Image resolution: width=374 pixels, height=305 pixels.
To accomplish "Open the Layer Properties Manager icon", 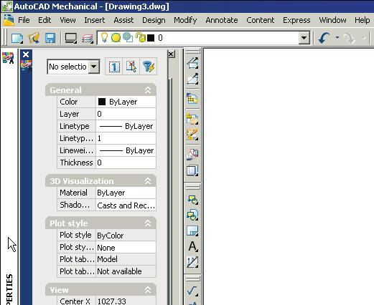I will pyautogui.click(x=88, y=39).
